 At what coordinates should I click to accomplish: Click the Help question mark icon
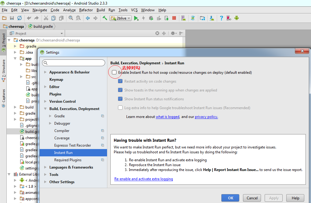(x=221, y=18)
